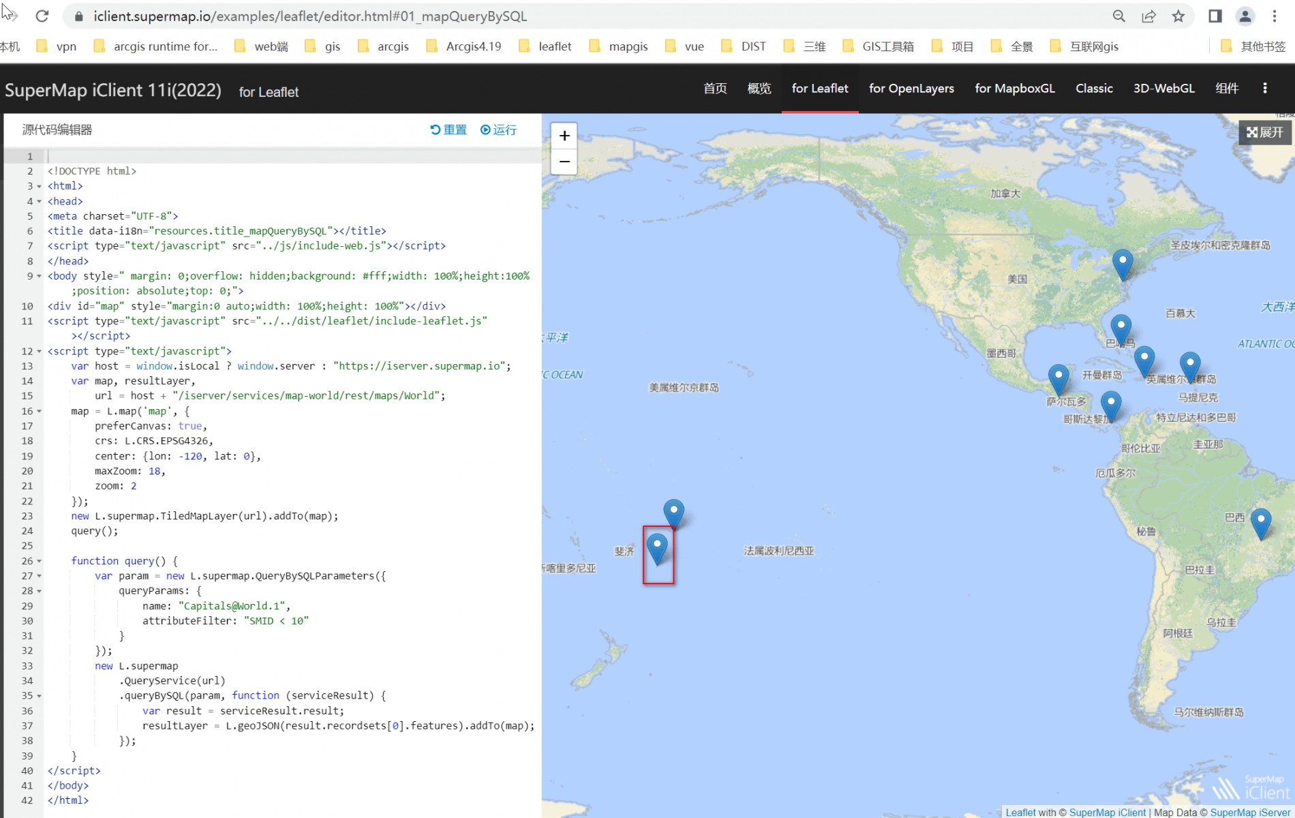Viewport: 1295px width, 818px height.
Task: View site info lock icon
Action: coord(79,16)
